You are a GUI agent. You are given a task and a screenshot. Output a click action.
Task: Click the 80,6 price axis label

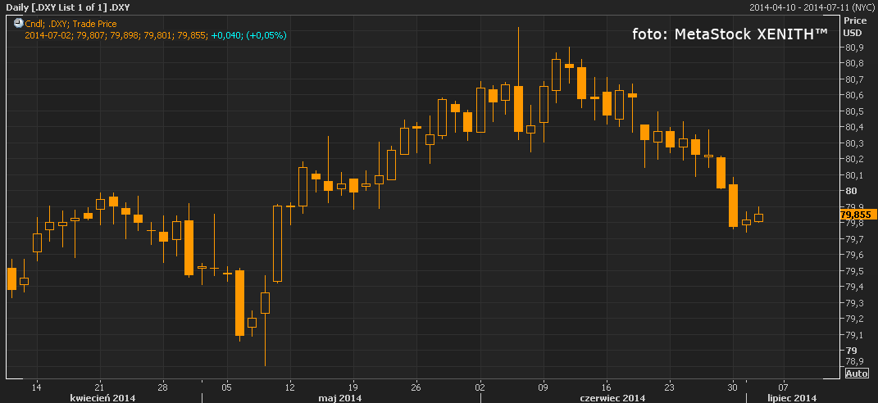point(853,95)
